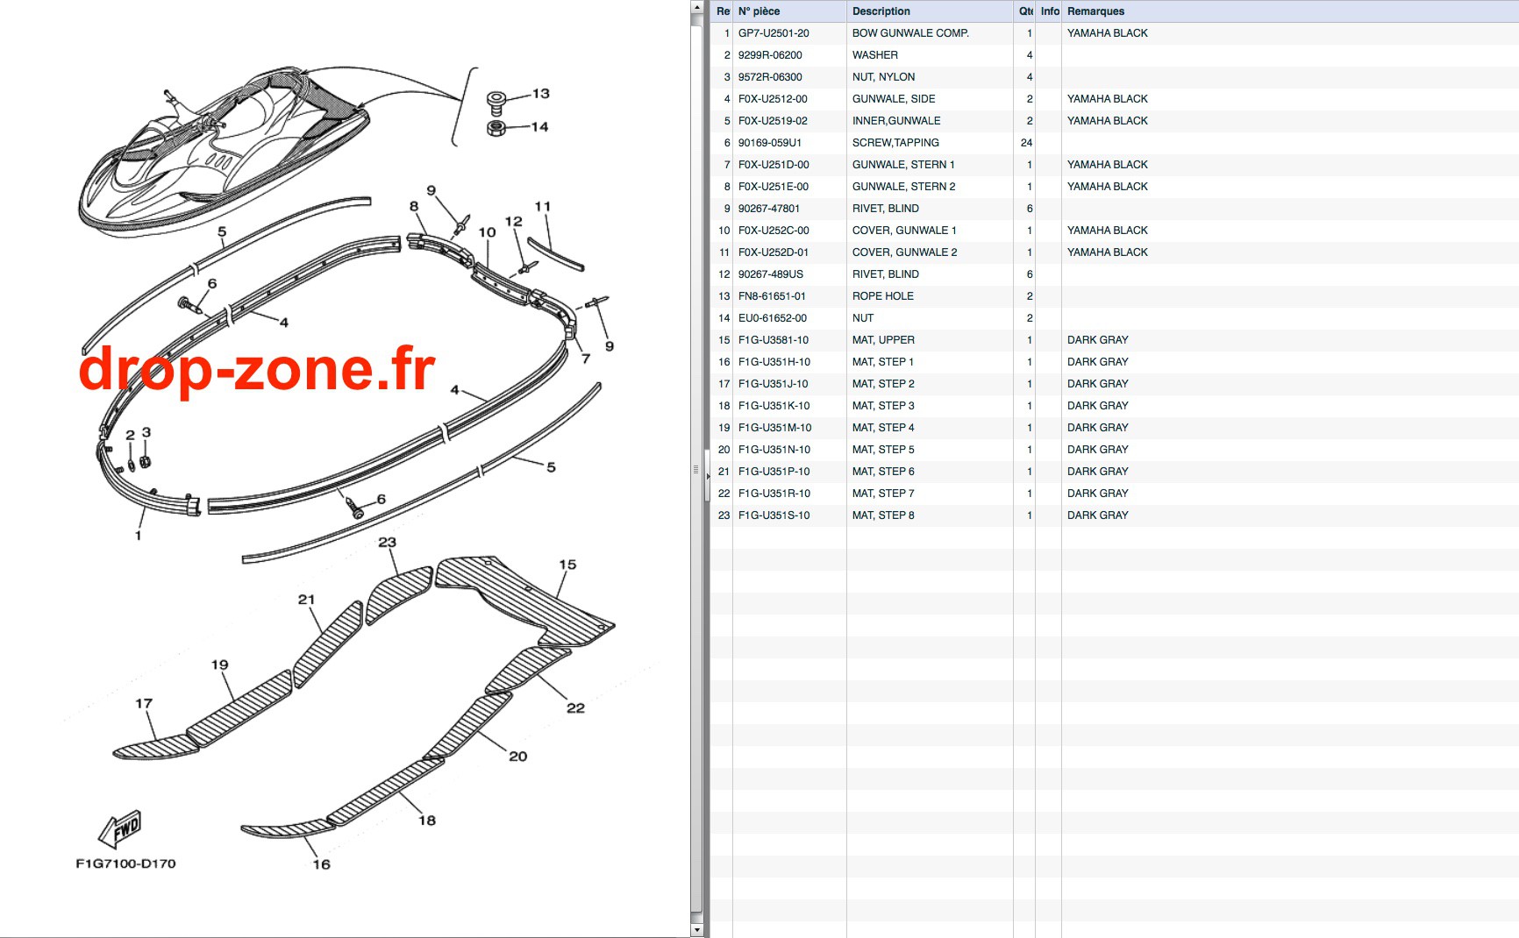The height and width of the screenshot is (938, 1519).
Task: Select the ROPE HOLE row
Action: pyautogui.click(x=1115, y=296)
